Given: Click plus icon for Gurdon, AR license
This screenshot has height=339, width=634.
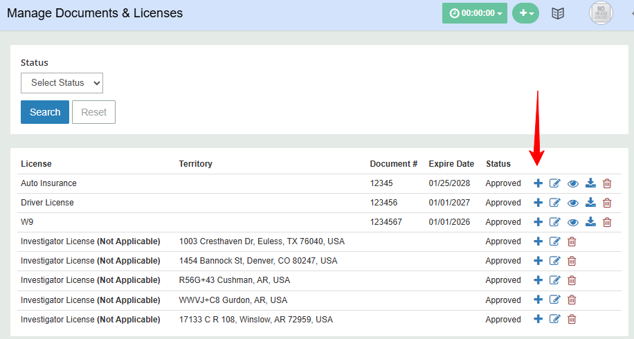Looking at the screenshot, I should pyautogui.click(x=538, y=300).
